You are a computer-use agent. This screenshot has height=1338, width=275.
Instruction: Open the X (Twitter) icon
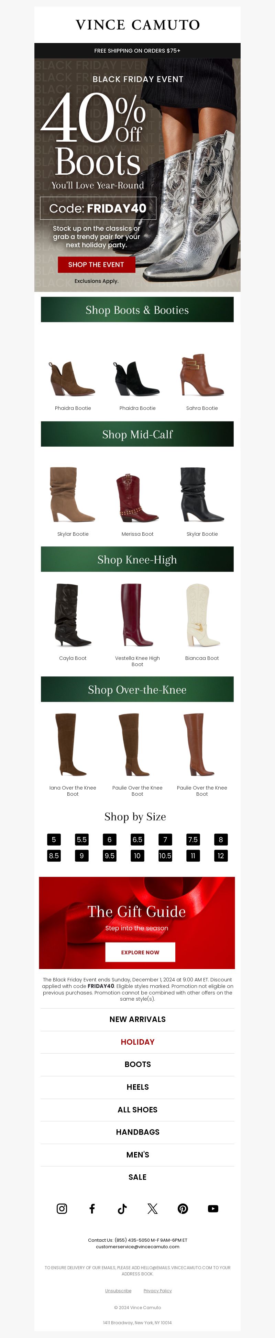pyautogui.click(x=153, y=1209)
